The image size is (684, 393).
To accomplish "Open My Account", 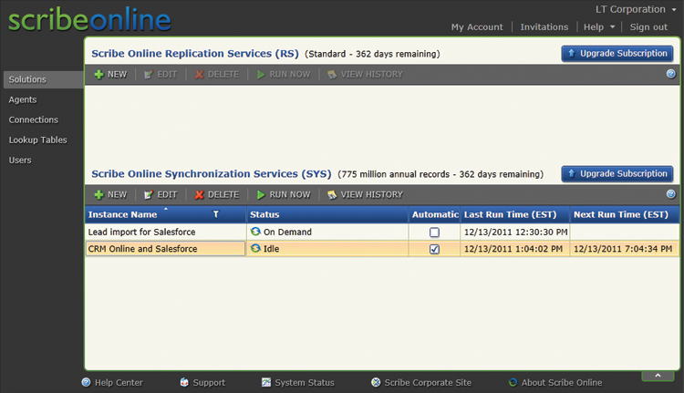I will [477, 27].
